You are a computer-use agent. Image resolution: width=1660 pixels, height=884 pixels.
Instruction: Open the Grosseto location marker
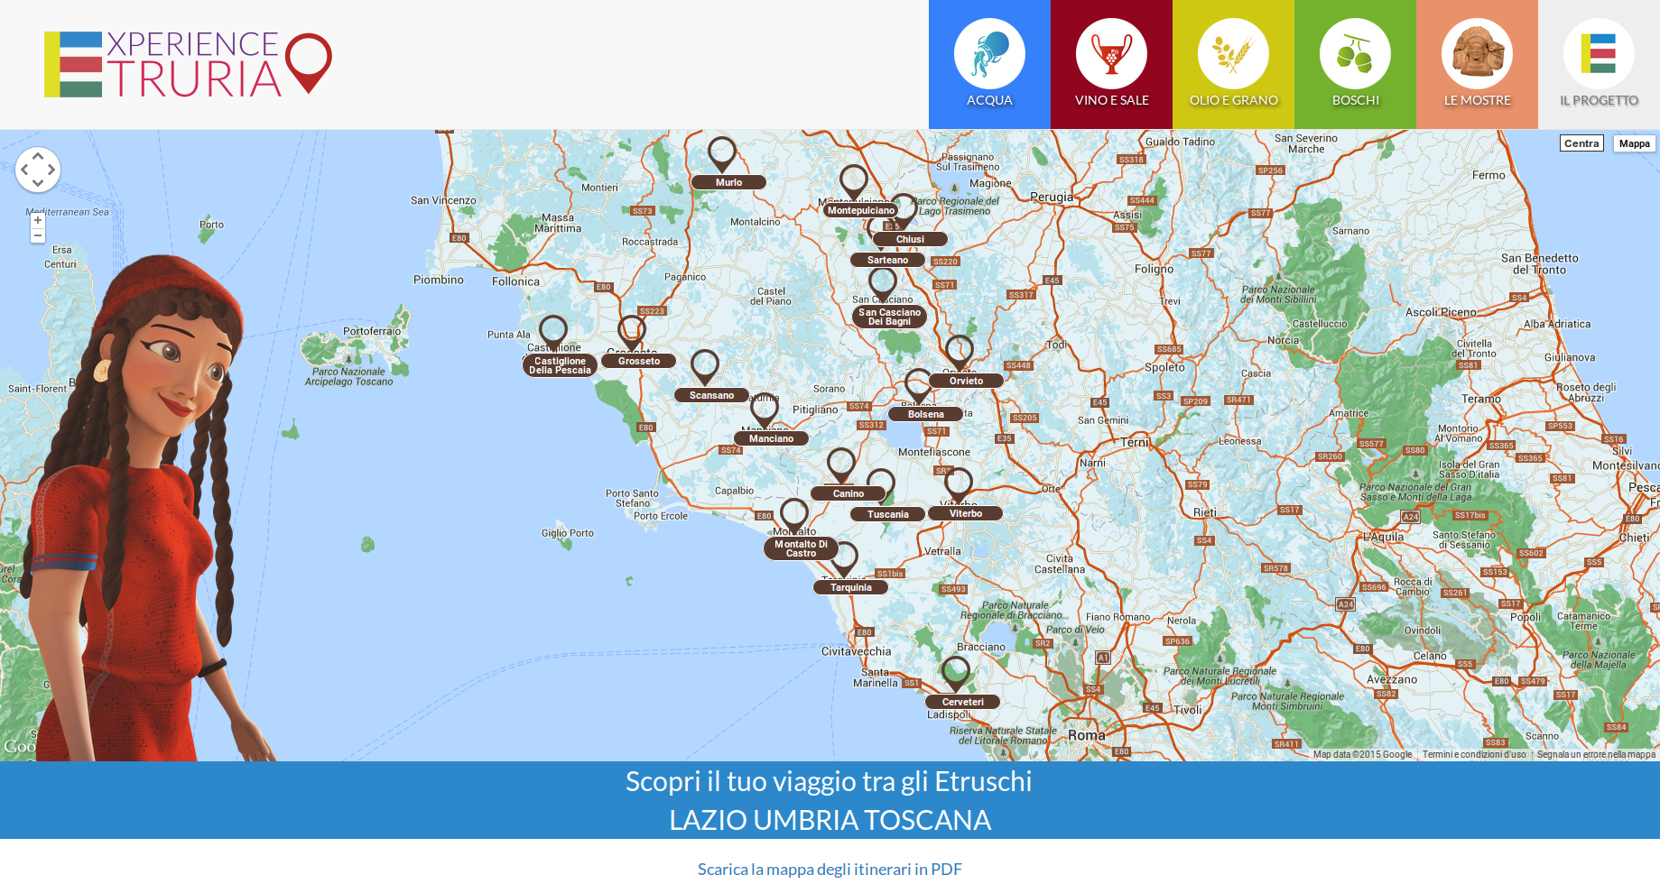pyautogui.click(x=632, y=332)
